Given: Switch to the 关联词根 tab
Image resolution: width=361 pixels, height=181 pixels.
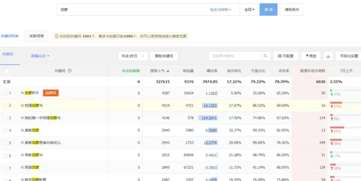Looking at the screenshot, I should pyautogui.click(x=37, y=36).
